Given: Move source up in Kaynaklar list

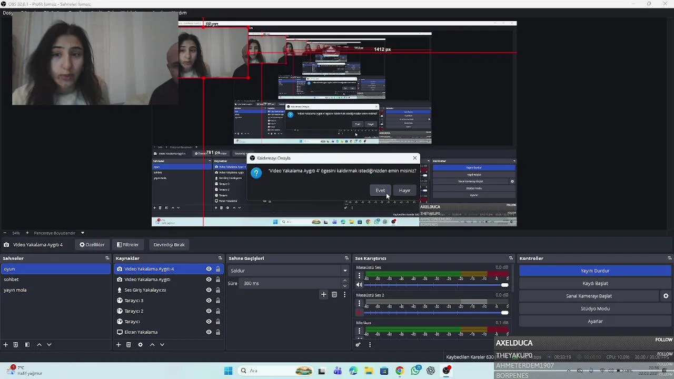Looking at the screenshot, I should click(152, 345).
